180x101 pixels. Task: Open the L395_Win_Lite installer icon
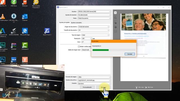coord(14,18)
